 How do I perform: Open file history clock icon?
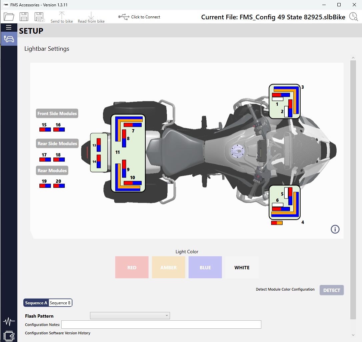pyautogui.click(x=353, y=17)
